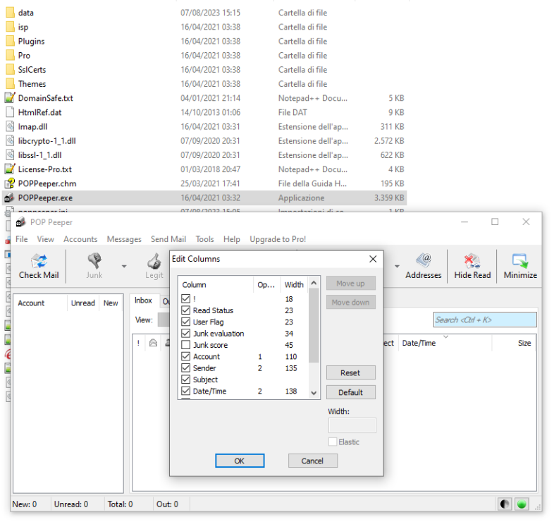Click Cancel in Edit Columns dialog
Viewport: 554px width, 522px height.
[x=312, y=461]
